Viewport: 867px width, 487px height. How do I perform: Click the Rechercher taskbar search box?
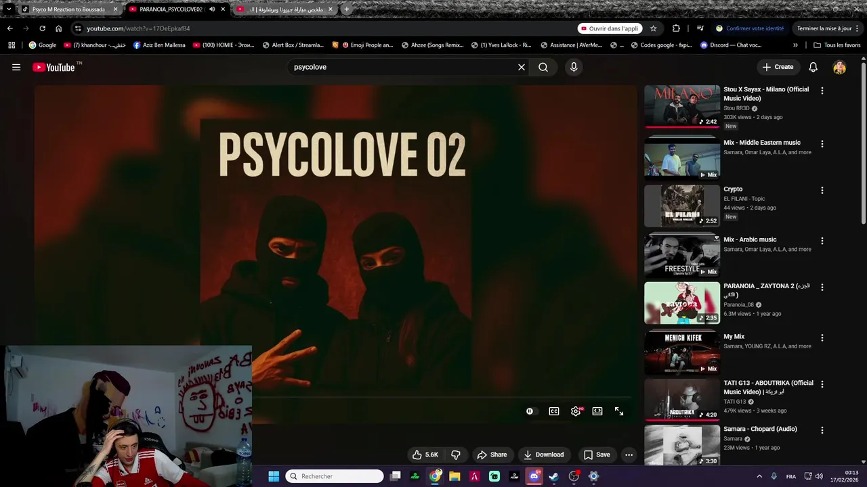(335, 476)
